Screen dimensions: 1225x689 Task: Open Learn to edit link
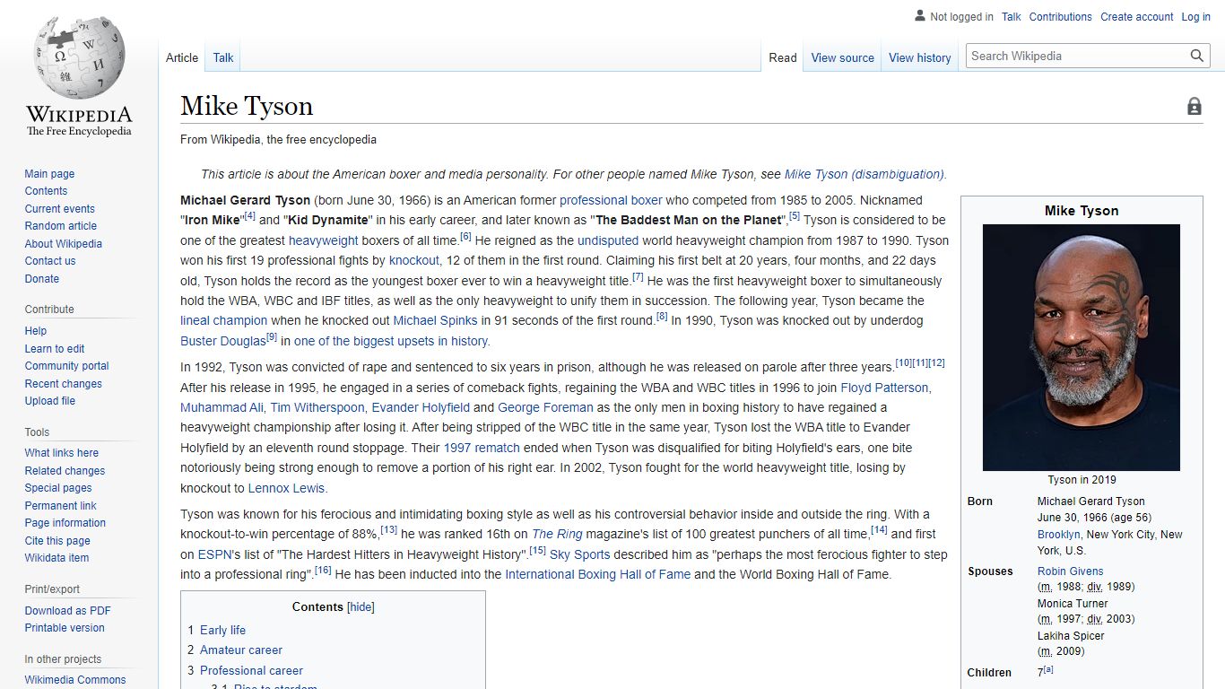(x=55, y=349)
